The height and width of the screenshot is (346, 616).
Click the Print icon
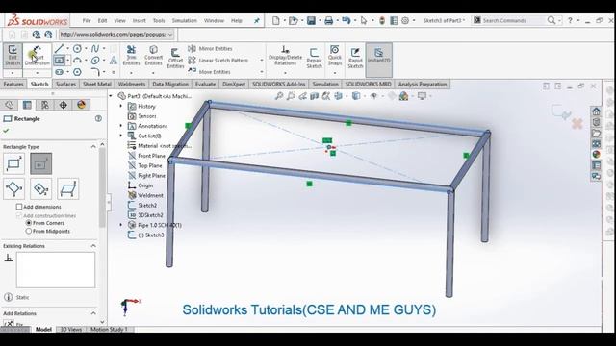329,20
